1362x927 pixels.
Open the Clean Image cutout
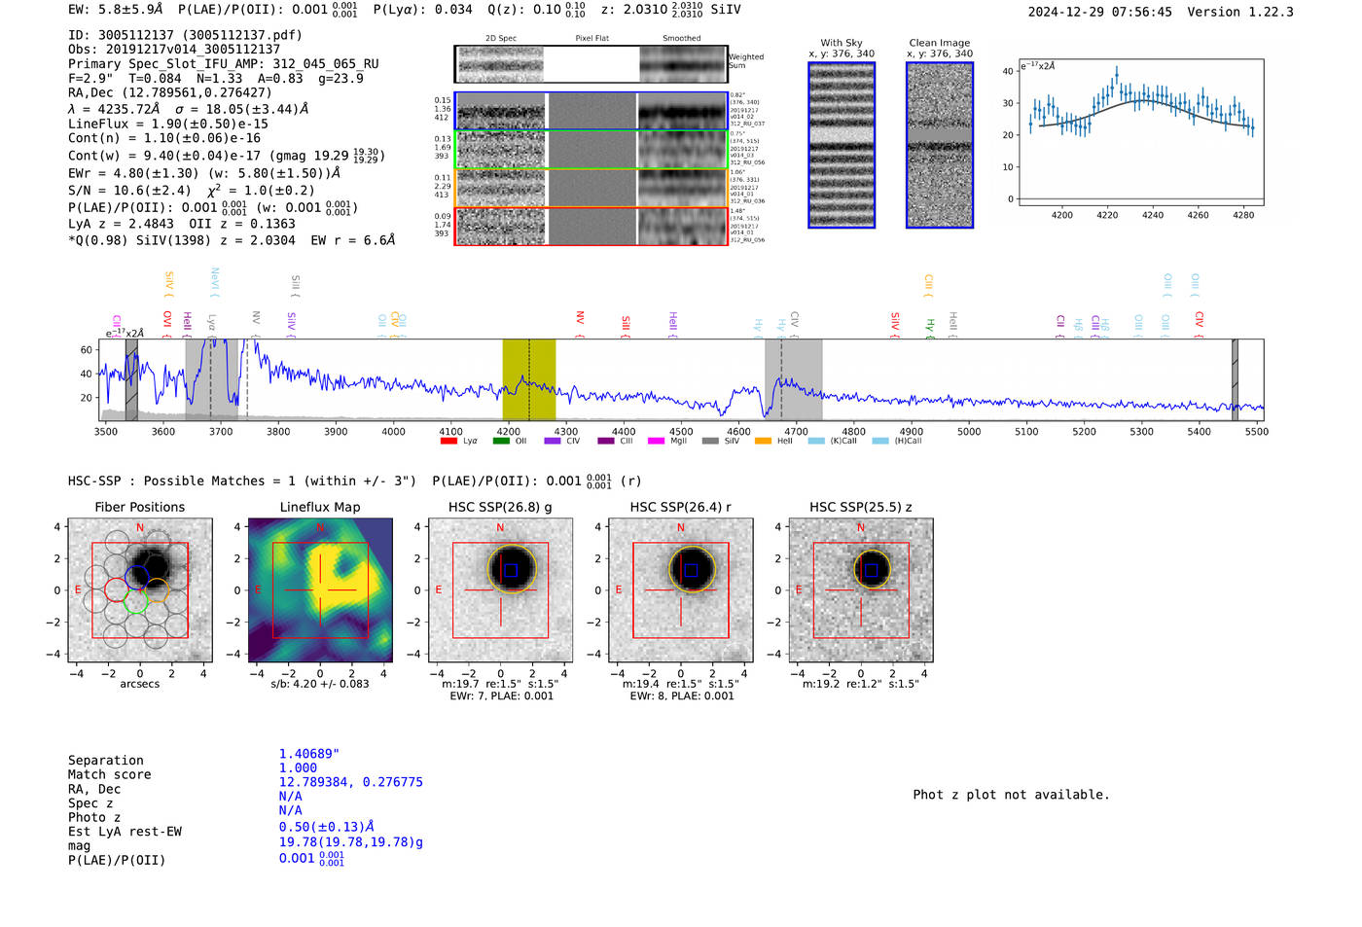[940, 145]
